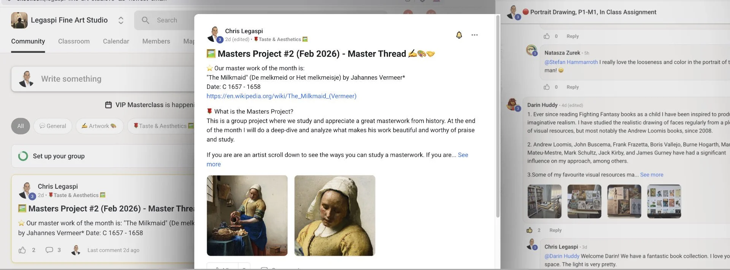Open Darin's first bookshelf photo
This screenshot has height=270, width=730.
(544, 201)
